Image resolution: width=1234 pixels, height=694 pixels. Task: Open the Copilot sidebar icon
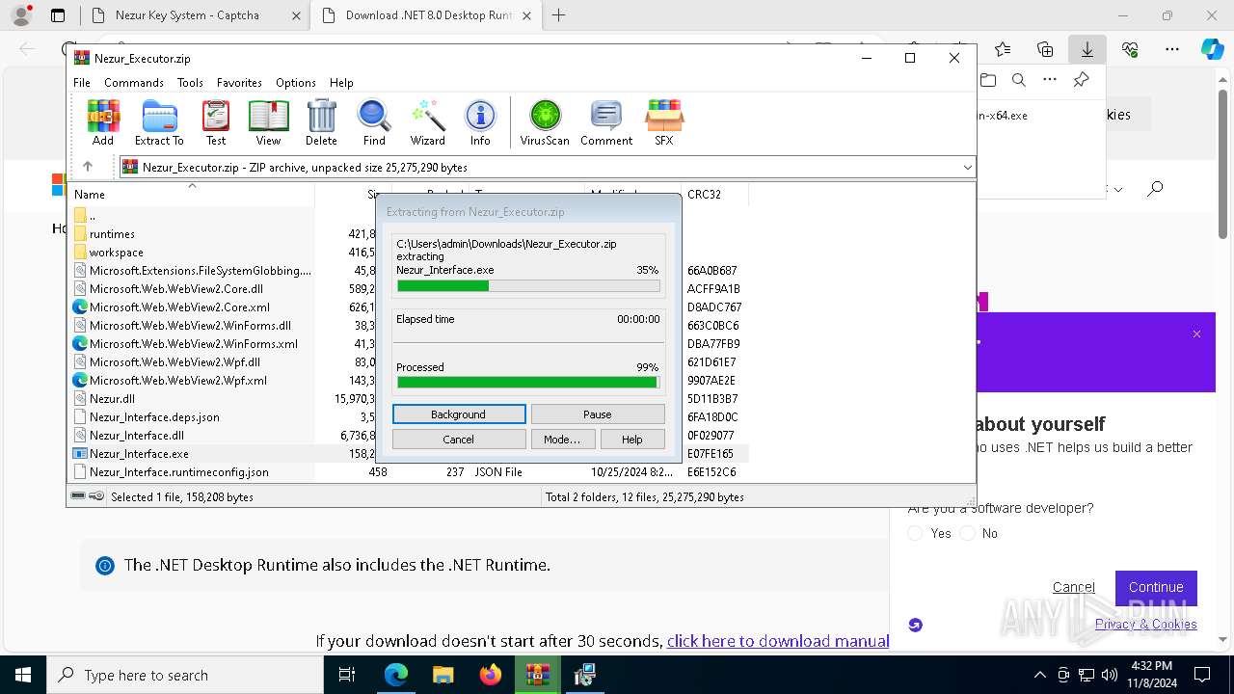(1212, 49)
